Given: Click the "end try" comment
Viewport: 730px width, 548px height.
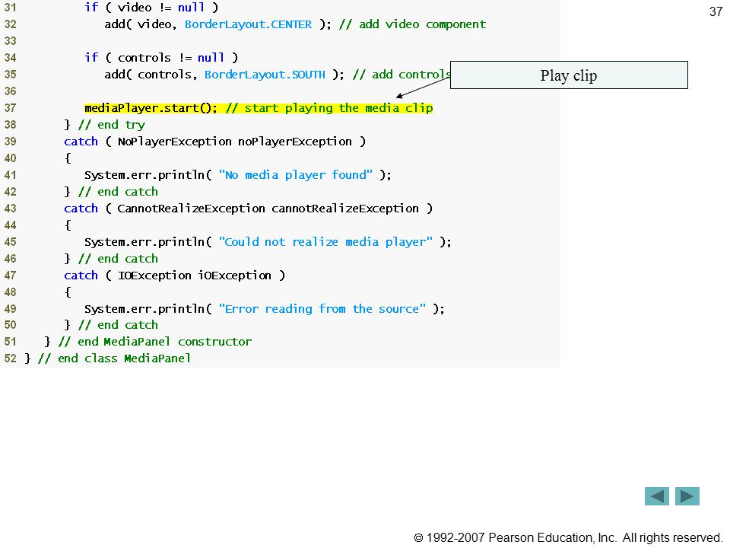Looking at the screenshot, I should (x=112, y=125).
